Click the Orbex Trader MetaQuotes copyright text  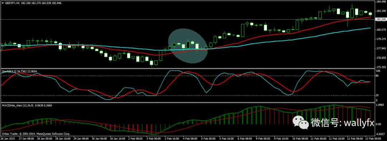pos(36,134)
